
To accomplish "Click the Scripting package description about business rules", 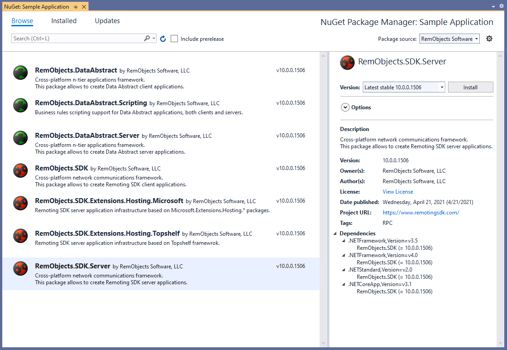I will click(139, 112).
